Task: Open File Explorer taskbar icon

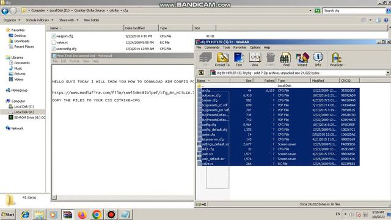Action: (39, 215)
